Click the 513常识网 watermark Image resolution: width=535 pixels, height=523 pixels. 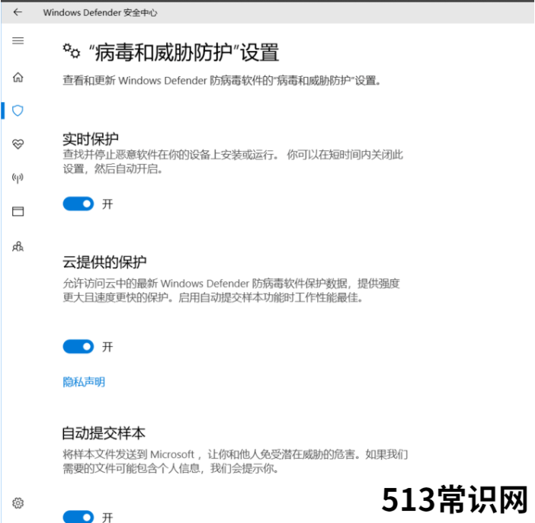[x=455, y=500]
